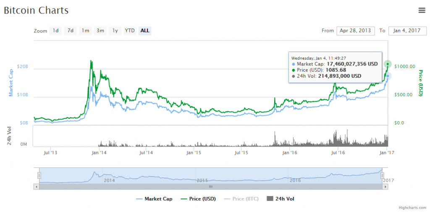Open the chart context hamburger menu
The image size is (430, 217).
pos(422,10)
